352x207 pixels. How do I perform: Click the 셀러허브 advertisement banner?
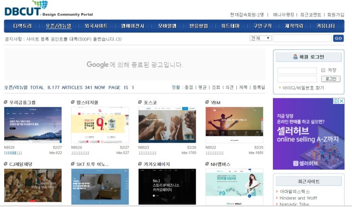click(308, 134)
